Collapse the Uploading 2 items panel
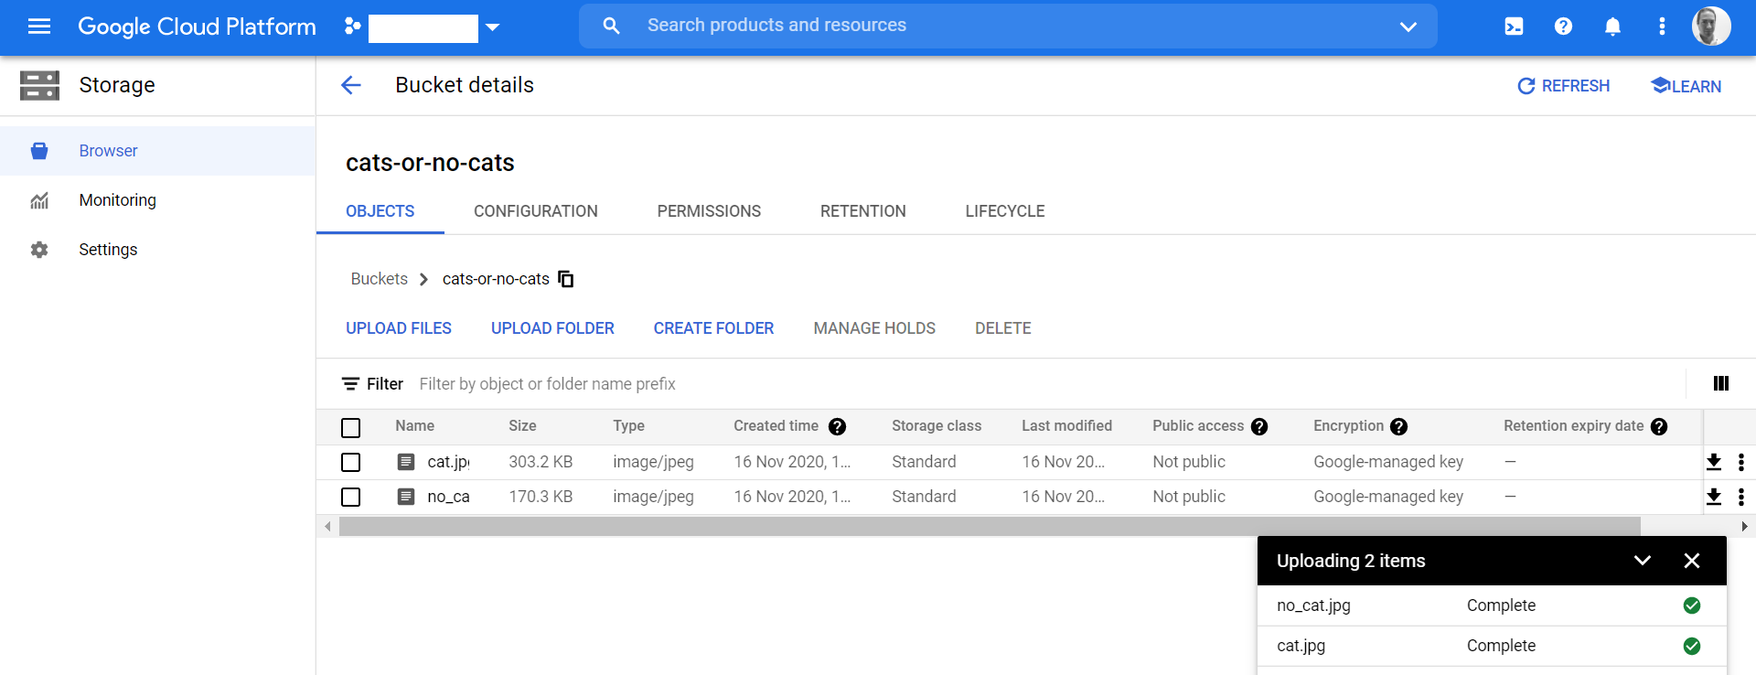The width and height of the screenshot is (1756, 675). pos(1642,561)
